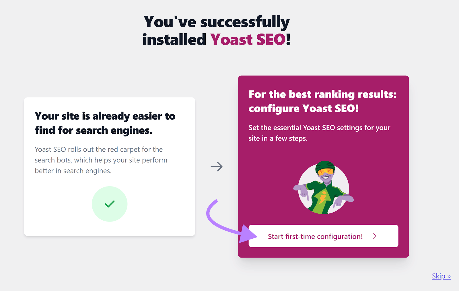Click the 'Yoast SEO' text in the heading

coord(247,39)
